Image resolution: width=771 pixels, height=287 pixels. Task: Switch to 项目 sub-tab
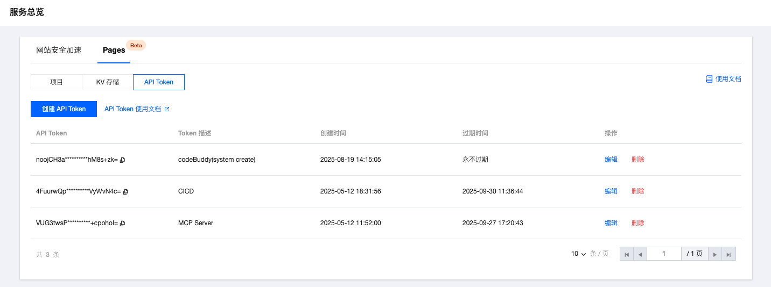coord(57,82)
